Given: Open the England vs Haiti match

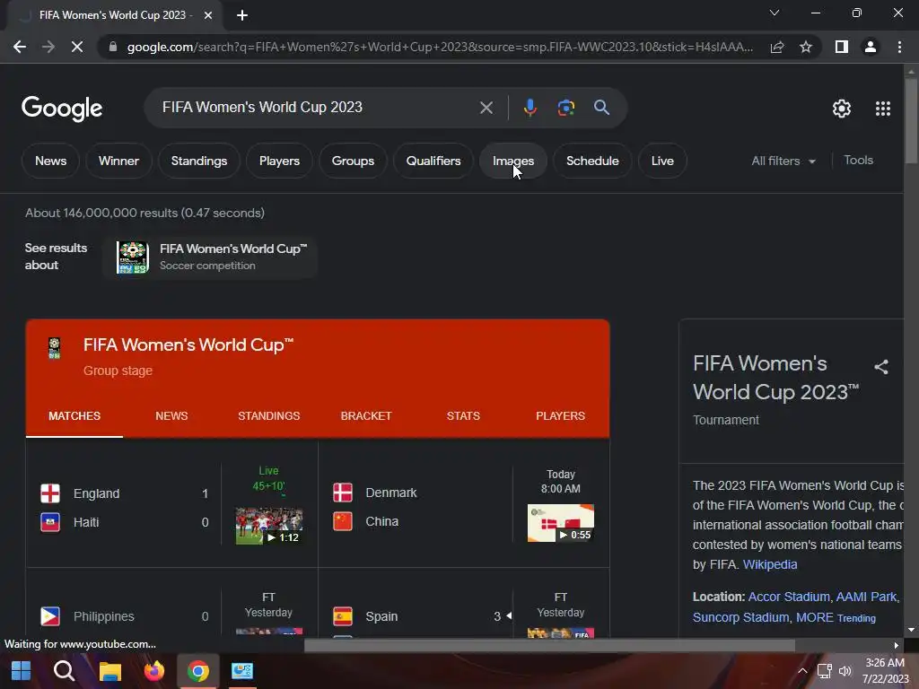Looking at the screenshot, I should click(124, 507).
